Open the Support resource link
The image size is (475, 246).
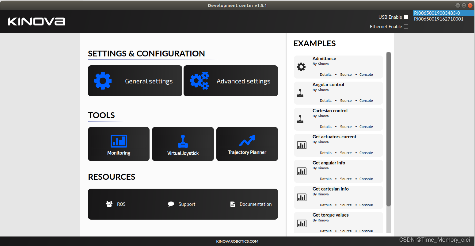(x=187, y=204)
